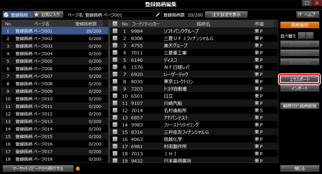Check the box for 三菱重工業 row
This screenshot has height=174, width=322.
(115, 52)
